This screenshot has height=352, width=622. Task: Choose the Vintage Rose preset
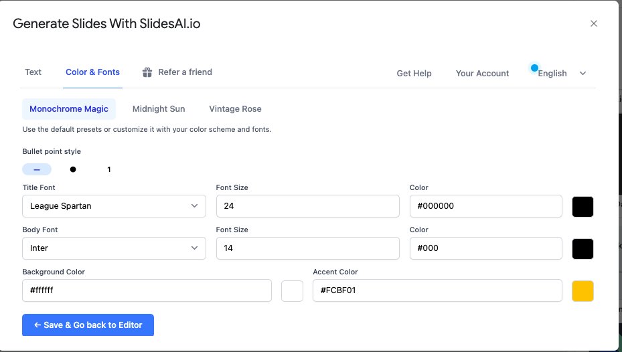(235, 109)
